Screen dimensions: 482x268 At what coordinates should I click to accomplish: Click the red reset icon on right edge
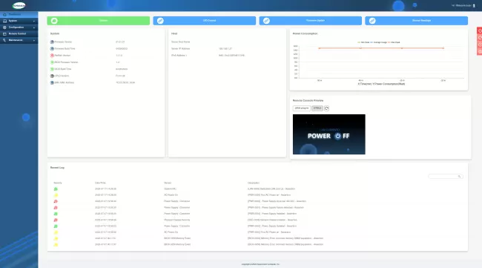[x=480, y=38]
